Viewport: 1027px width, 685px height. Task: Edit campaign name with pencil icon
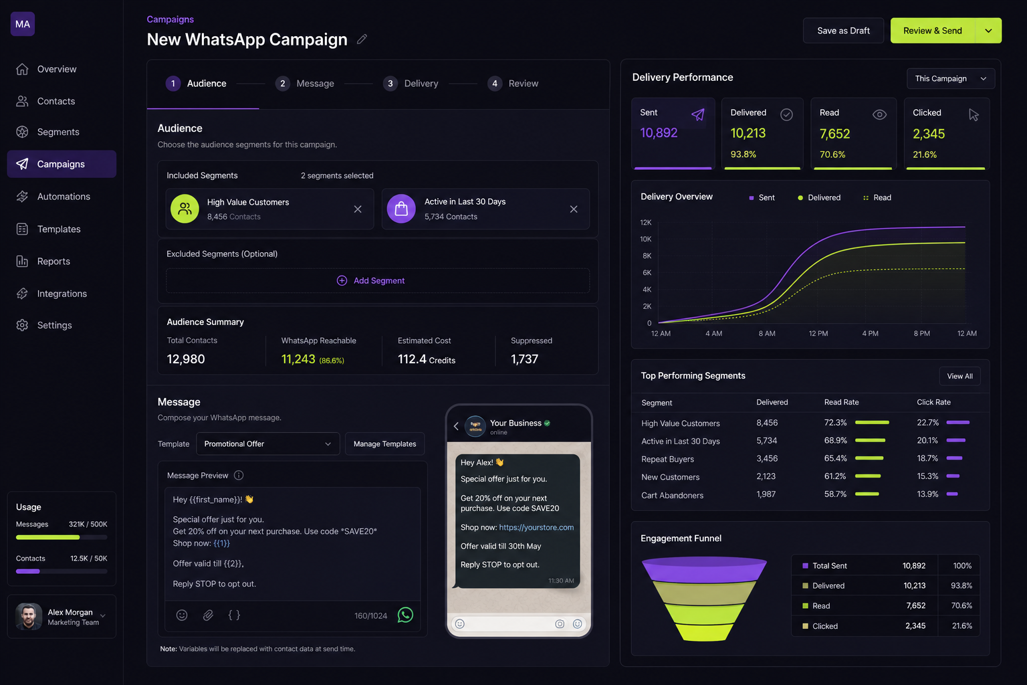(x=362, y=39)
